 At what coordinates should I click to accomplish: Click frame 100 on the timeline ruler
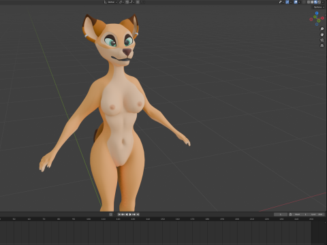(89, 219)
